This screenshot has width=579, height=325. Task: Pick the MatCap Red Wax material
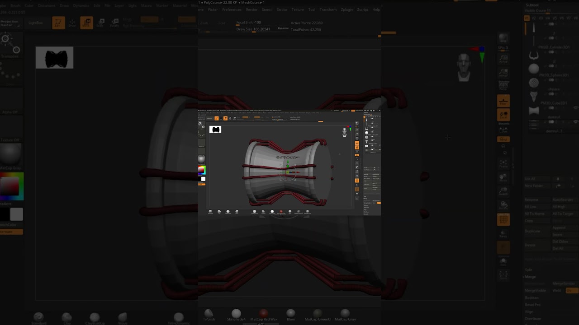[x=263, y=315]
